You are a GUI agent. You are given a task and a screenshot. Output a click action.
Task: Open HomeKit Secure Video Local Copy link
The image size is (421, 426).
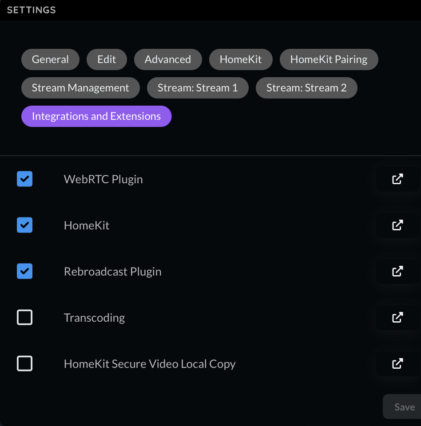tap(398, 363)
